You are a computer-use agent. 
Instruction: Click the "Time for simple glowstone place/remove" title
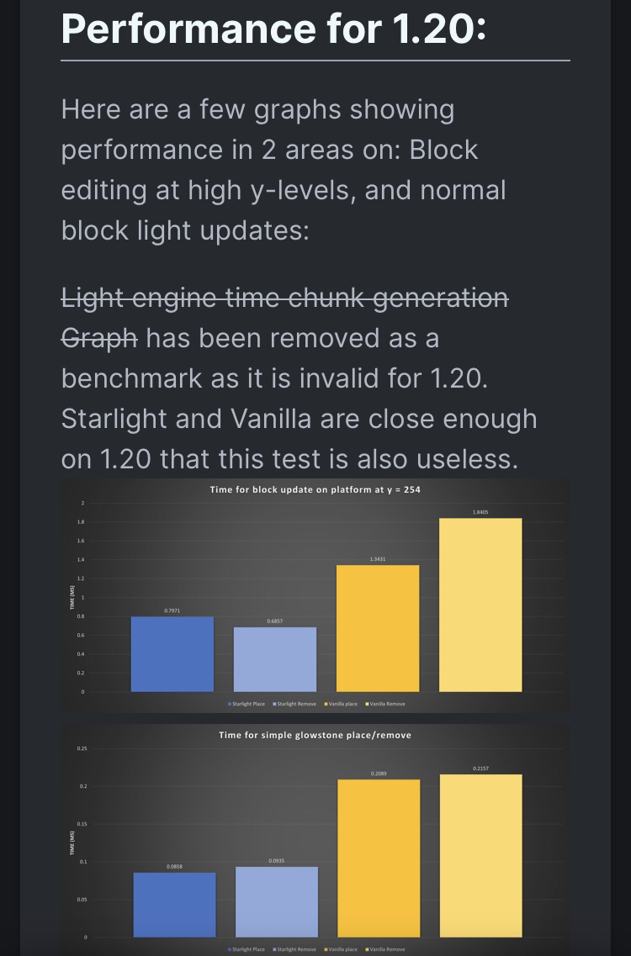click(x=315, y=736)
